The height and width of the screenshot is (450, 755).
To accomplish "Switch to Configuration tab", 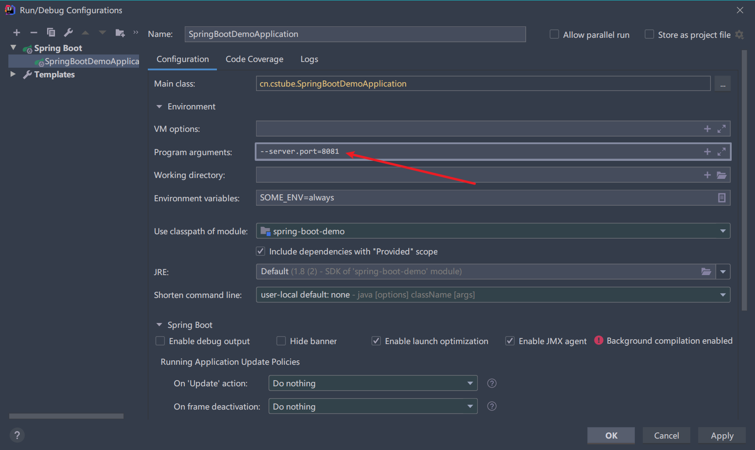I will (x=183, y=59).
